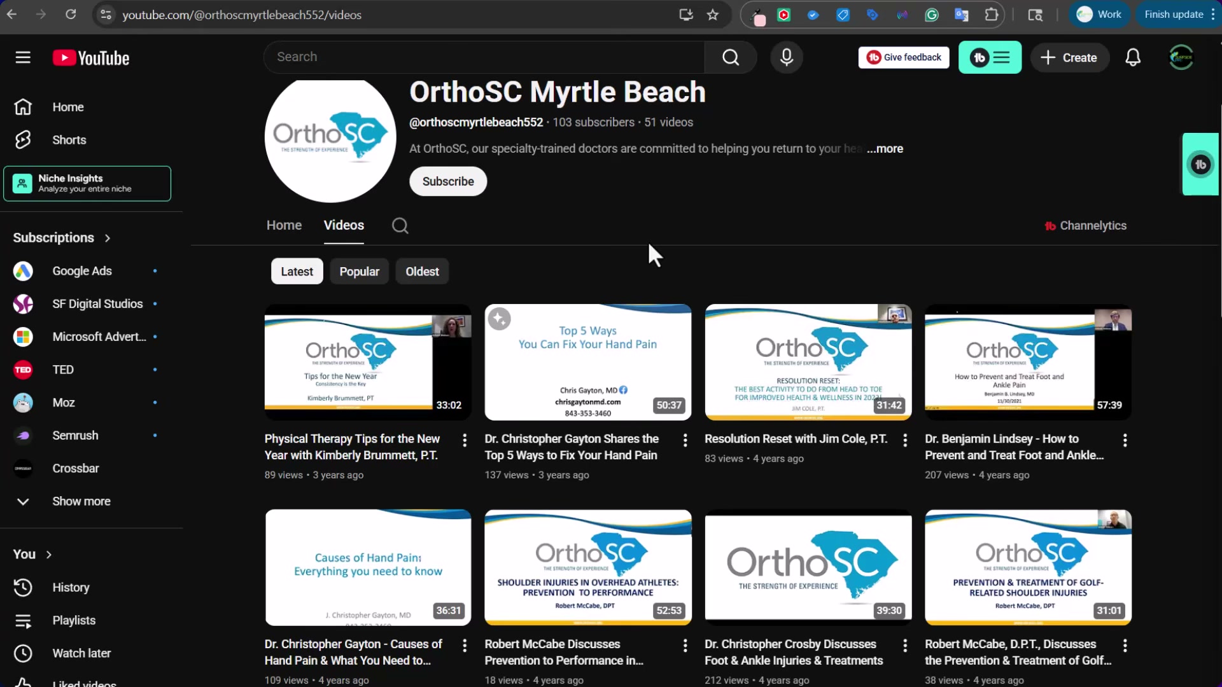
Task: Open the notifications bell
Action: (x=1133, y=58)
